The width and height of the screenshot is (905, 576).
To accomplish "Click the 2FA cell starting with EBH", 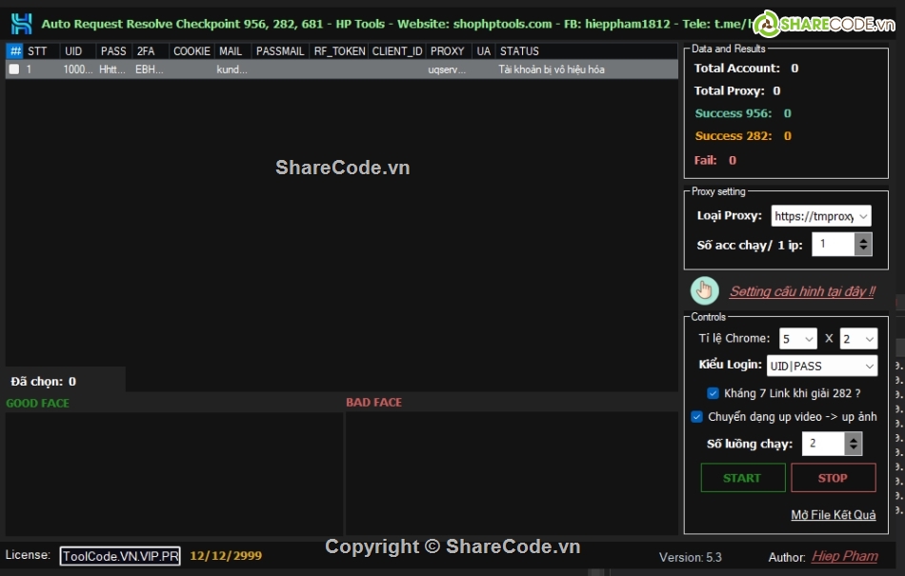I will coord(150,70).
